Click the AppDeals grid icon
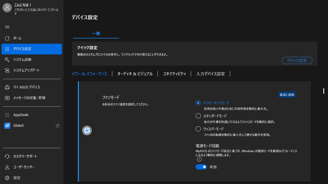This screenshot has width=328, height=184. pyautogui.click(x=7, y=115)
